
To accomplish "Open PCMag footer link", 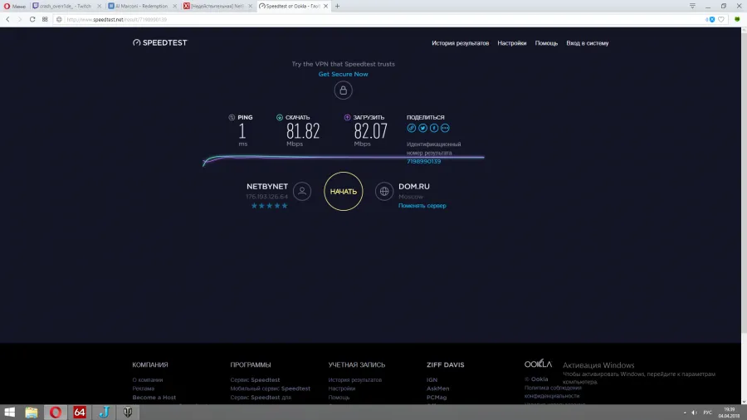I will tap(437, 397).
